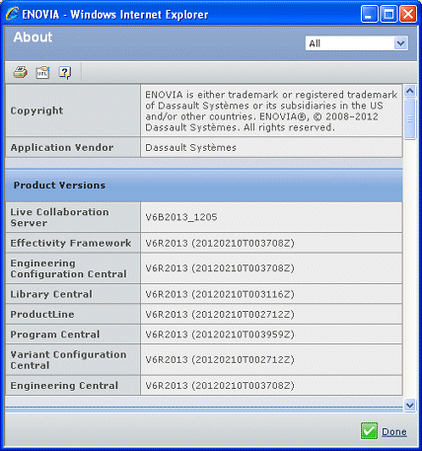Select version value 'V6B2013_1205'
This screenshot has width=422, height=451.
181,217
